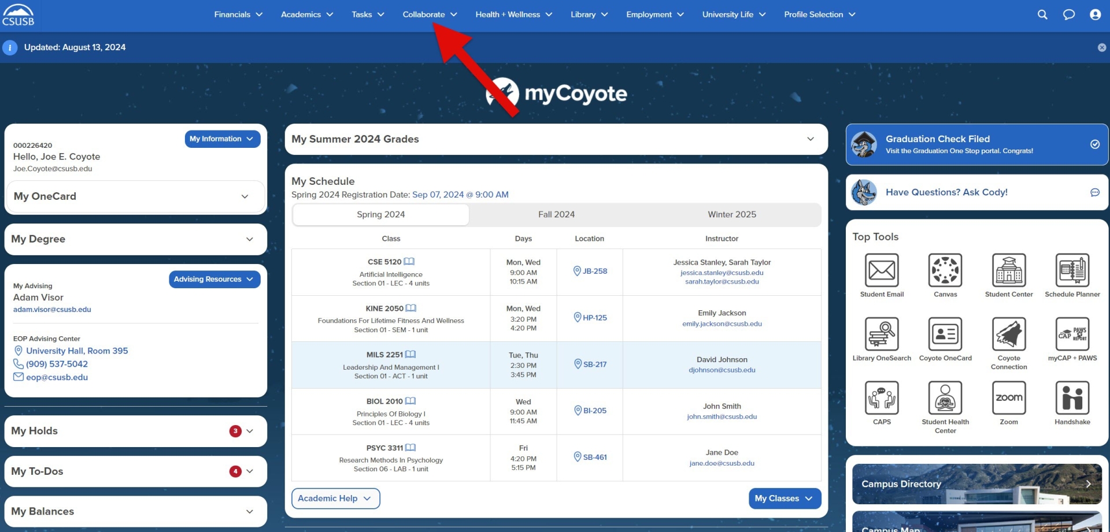Image resolution: width=1110 pixels, height=532 pixels.
Task: Open the Financials menu
Action: coord(238,14)
